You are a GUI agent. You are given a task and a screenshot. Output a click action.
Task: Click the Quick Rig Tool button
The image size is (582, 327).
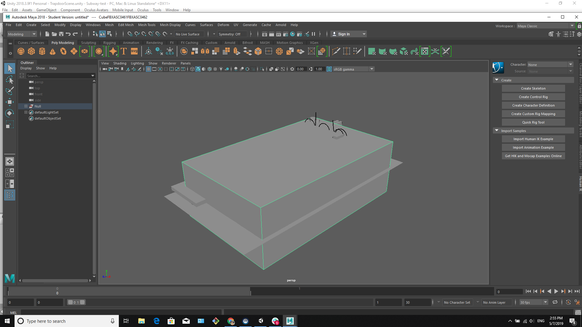(533, 122)
